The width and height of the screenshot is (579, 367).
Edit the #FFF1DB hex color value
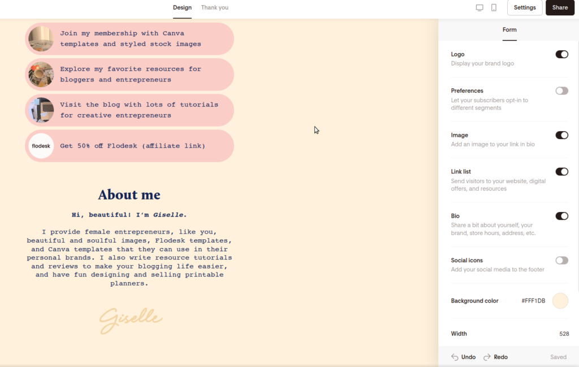(x=533, y=301)
